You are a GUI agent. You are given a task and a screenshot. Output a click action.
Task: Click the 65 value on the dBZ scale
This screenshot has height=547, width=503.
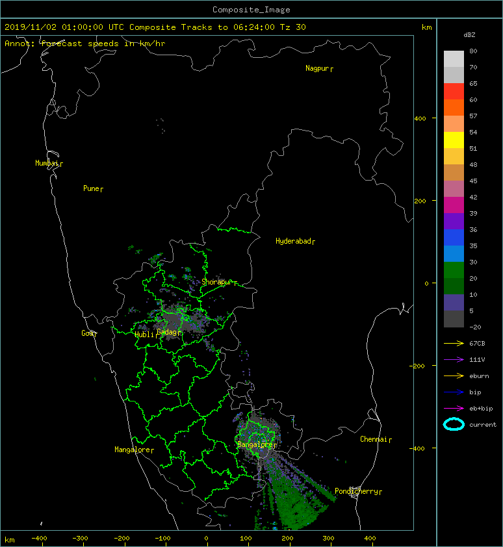(473, 83)
